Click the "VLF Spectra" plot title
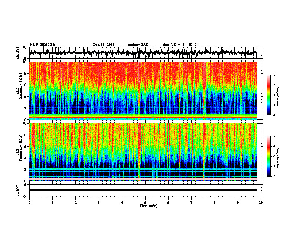The image size is (294, 227). pos(42,45)
